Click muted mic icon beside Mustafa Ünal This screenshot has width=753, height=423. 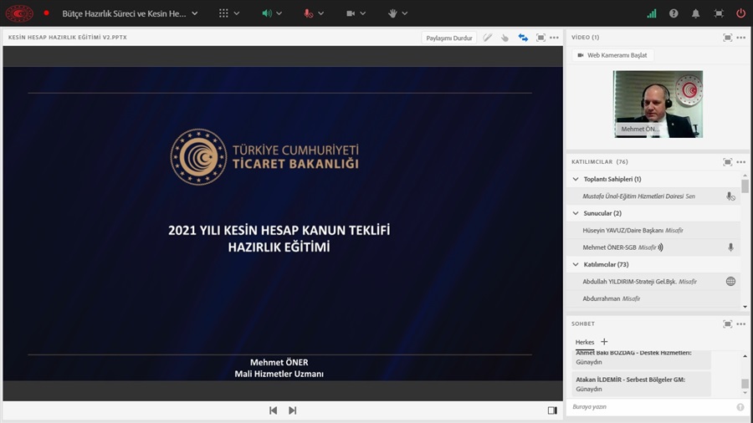(730, 196)
